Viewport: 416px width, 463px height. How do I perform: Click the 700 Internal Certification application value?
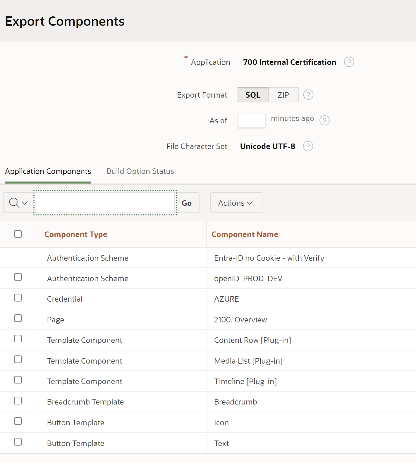(x=290, y=62)
